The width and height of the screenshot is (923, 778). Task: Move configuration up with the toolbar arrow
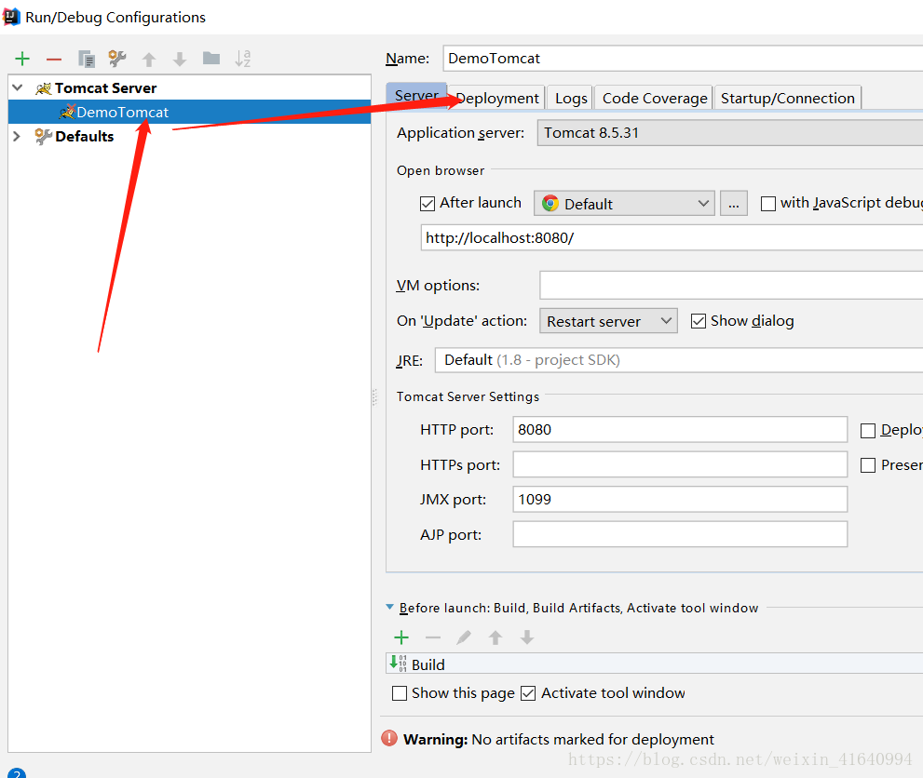(x=149, y=59)
